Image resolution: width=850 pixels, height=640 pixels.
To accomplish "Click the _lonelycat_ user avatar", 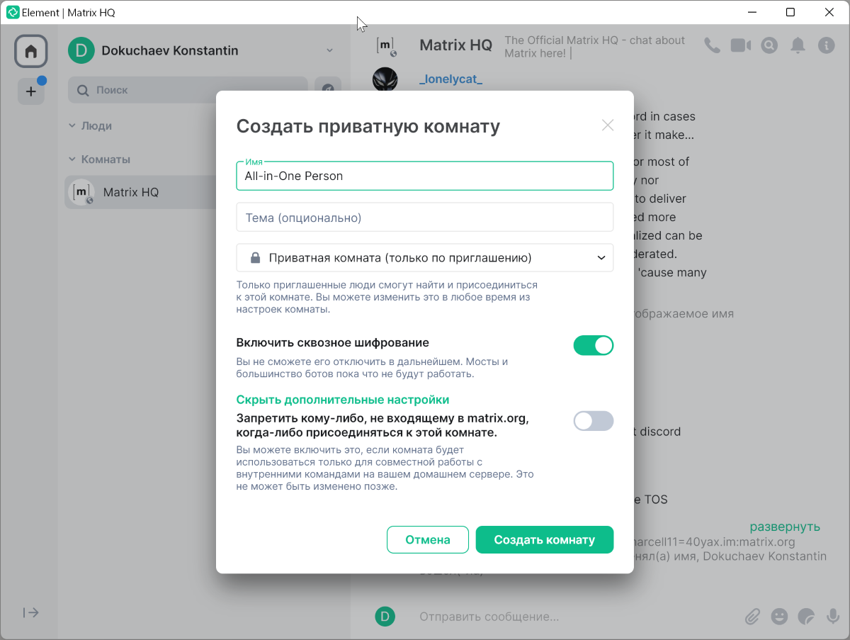I will pos(385,79).
